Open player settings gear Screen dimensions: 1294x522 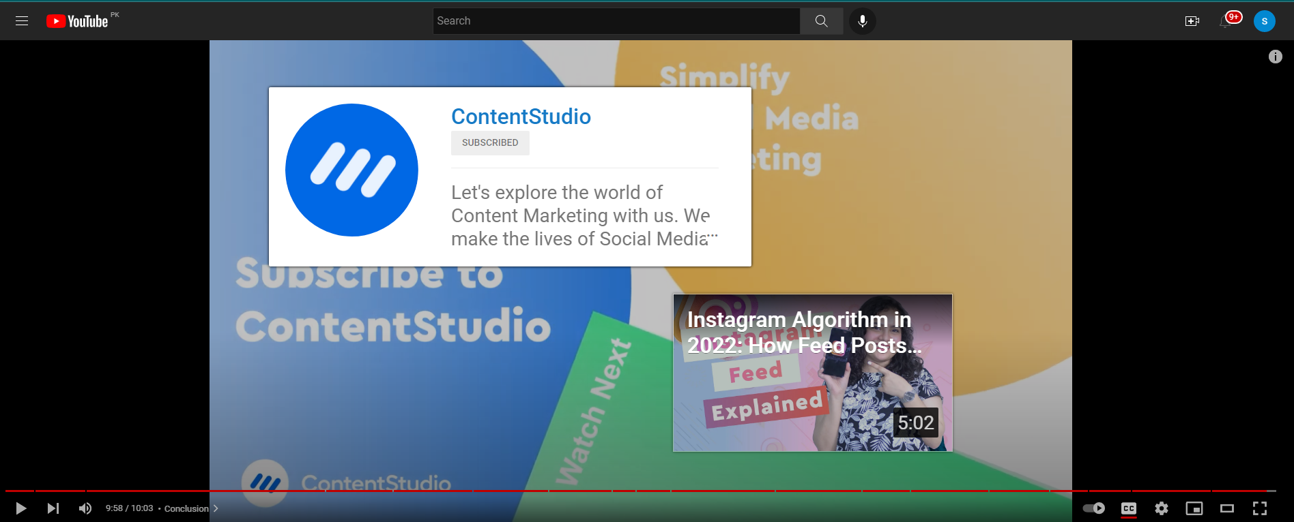point(1162,508)
